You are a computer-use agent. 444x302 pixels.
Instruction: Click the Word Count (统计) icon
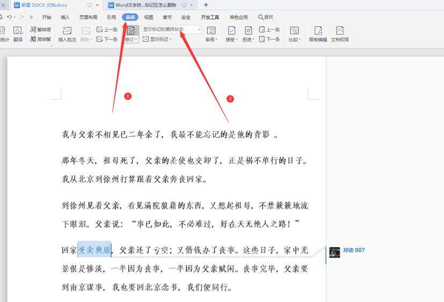[3, 31]
